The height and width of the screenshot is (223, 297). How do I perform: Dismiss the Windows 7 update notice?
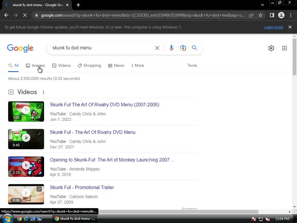tap(290, 27)
